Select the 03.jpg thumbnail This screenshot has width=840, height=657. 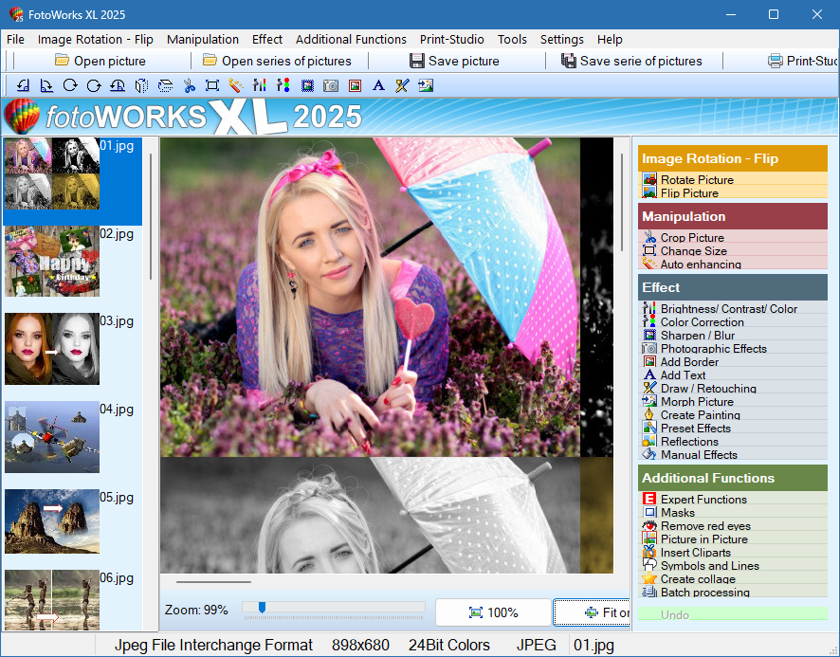click(x=52, y=349)
